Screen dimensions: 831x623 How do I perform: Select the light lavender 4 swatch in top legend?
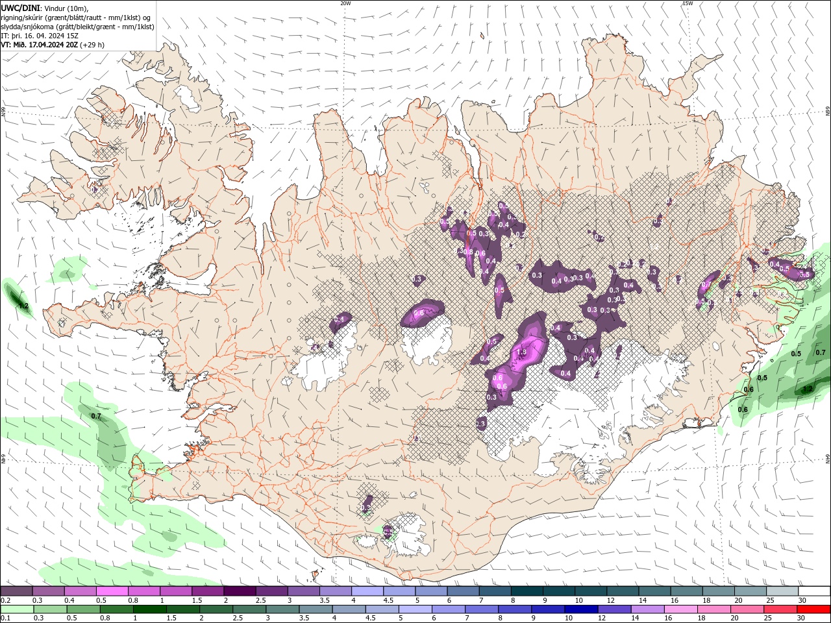[x=367, y=591]
